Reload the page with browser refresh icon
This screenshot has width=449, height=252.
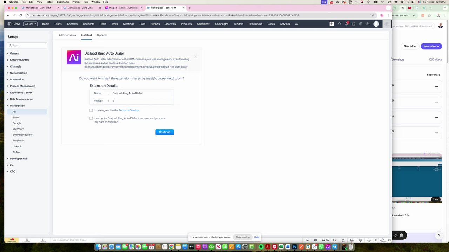[21, 15]
